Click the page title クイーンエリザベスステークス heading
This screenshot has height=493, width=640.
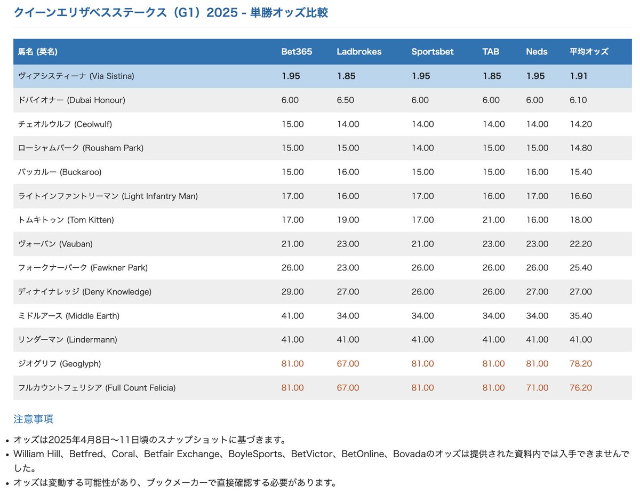[171, 12]
